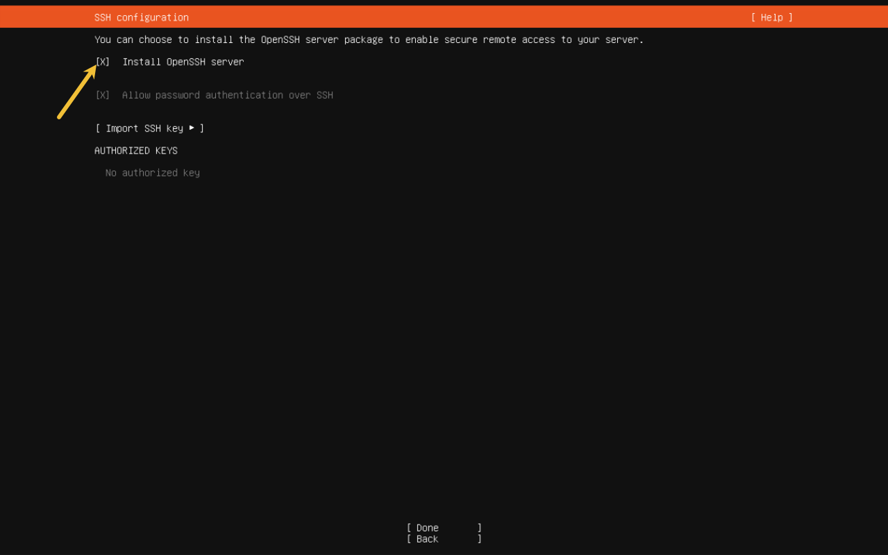Image resolution: width=888 pixels, height=555 pixels.
Task: Open the Help menu in header
Action: tap(771, 17)
